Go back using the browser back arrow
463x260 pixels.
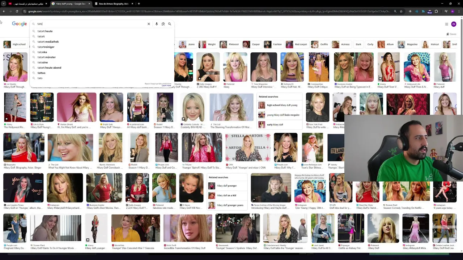pyautogui.click(x=4, y=11)
